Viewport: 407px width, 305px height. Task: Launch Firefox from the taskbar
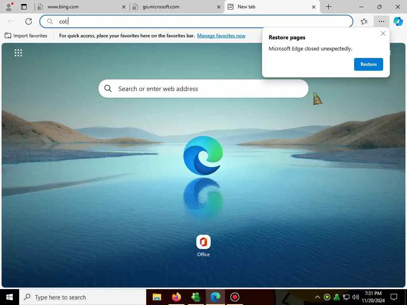pyautogui.click(x=176, y=297)
